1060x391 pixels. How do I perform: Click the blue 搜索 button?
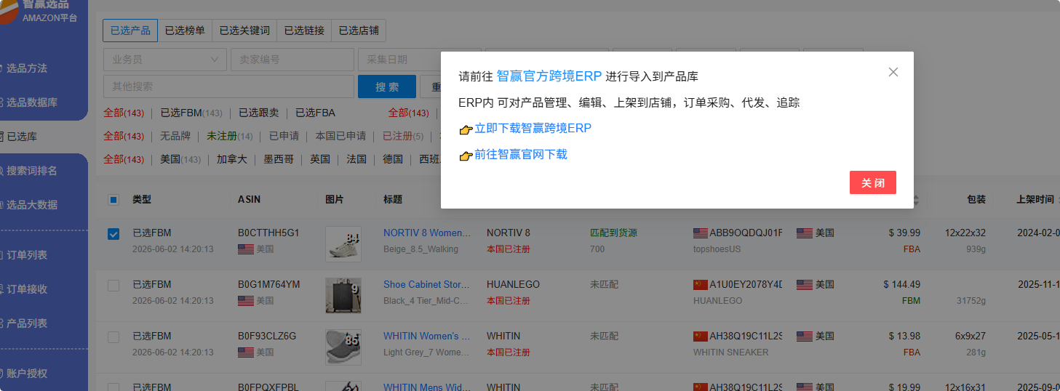[387, 86]
